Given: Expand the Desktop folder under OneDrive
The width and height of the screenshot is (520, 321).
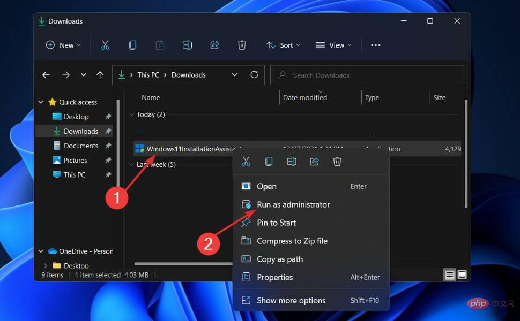Looking at the screenshot, I should coord(46,265).
